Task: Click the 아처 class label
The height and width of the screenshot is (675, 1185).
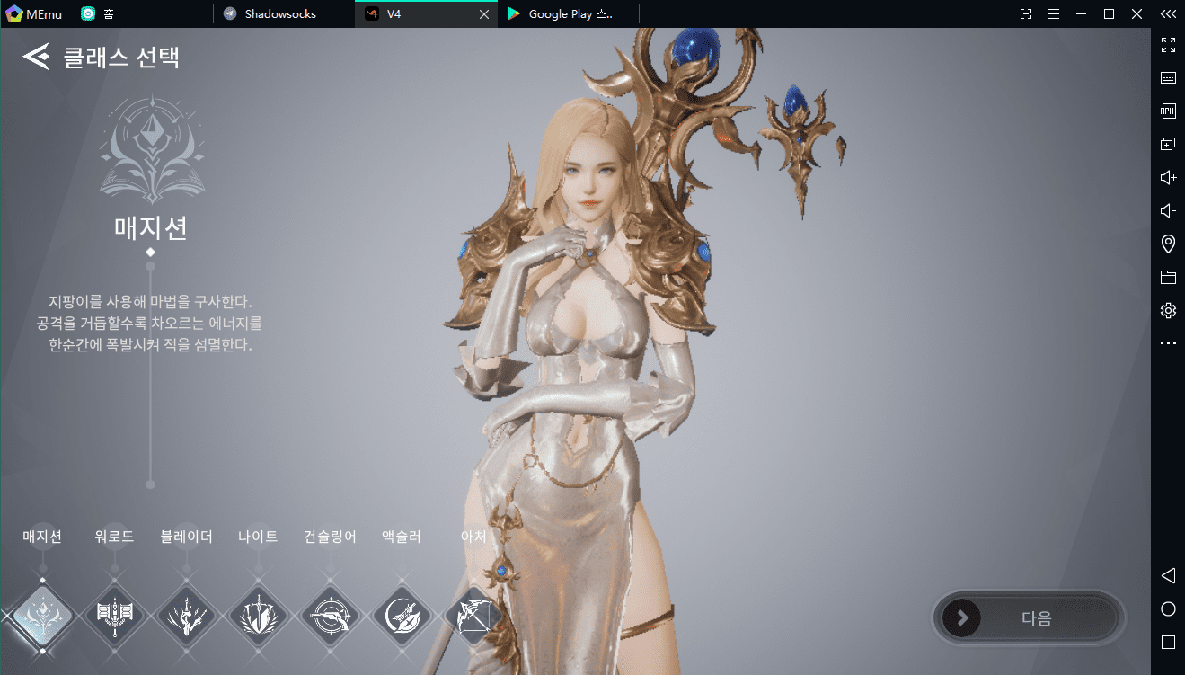Action: click(x=473, y=537)
